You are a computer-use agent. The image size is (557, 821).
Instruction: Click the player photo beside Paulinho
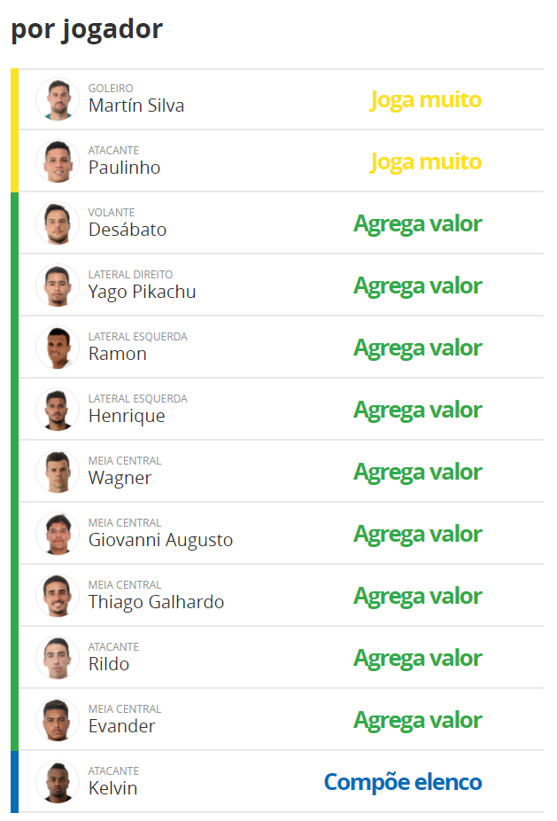(x=58, y=161)
